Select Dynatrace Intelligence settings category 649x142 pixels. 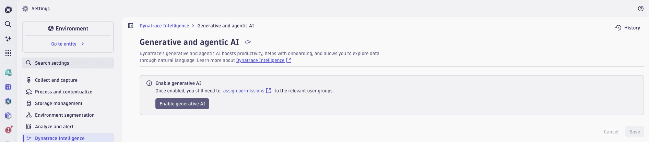(68, 138)
